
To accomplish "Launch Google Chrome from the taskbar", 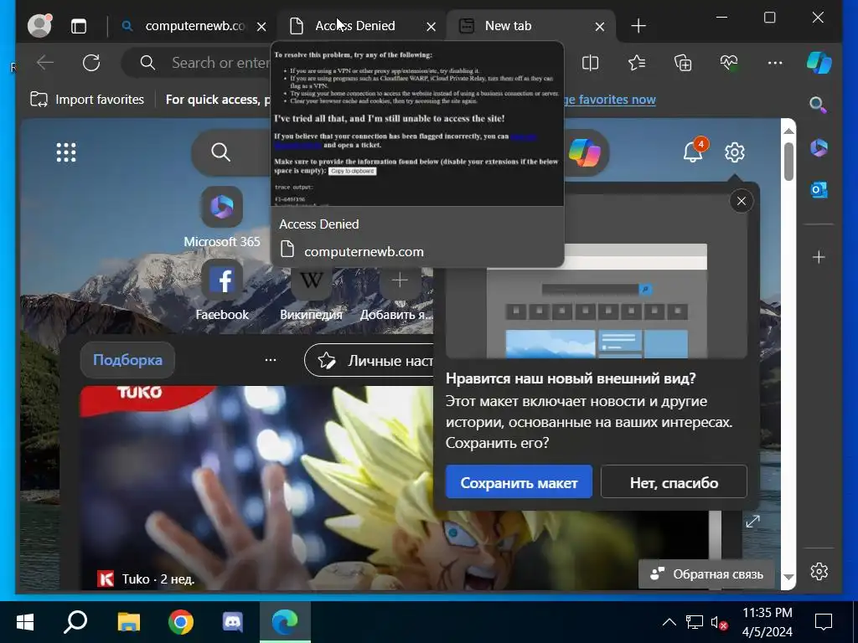I will pyautogui.click(x=181, y=622).
